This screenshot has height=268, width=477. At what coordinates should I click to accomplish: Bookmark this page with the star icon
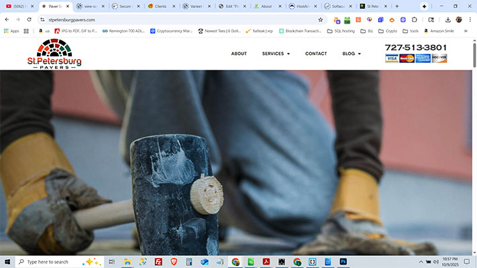(321, 19)
